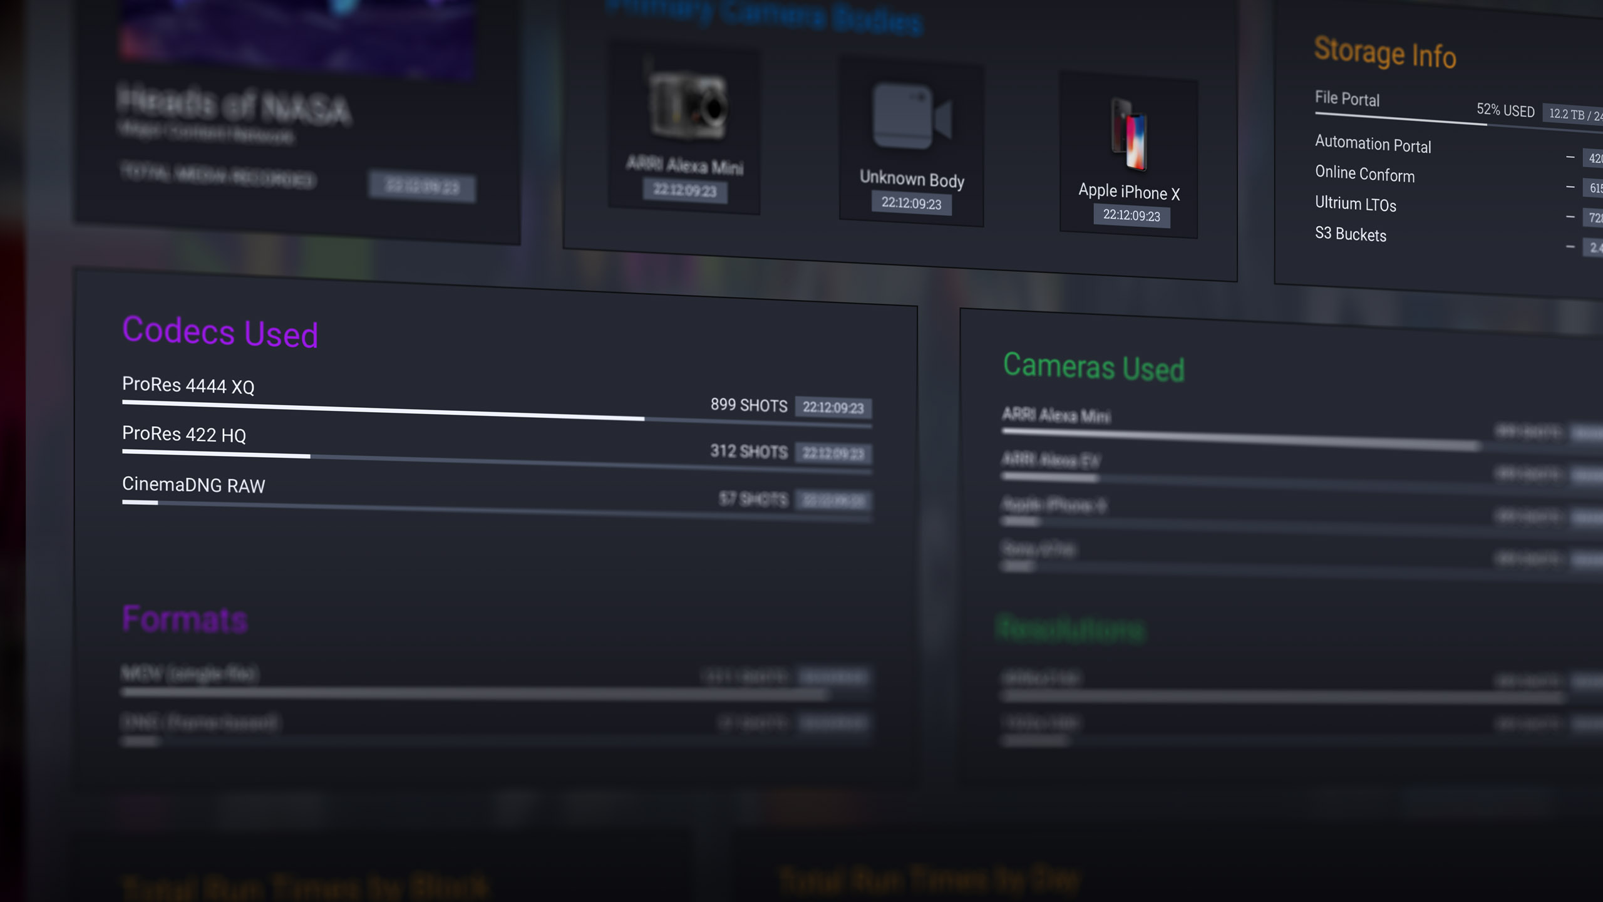Select the Apple iPhone X thumbnail

[x=1129, y=134]
